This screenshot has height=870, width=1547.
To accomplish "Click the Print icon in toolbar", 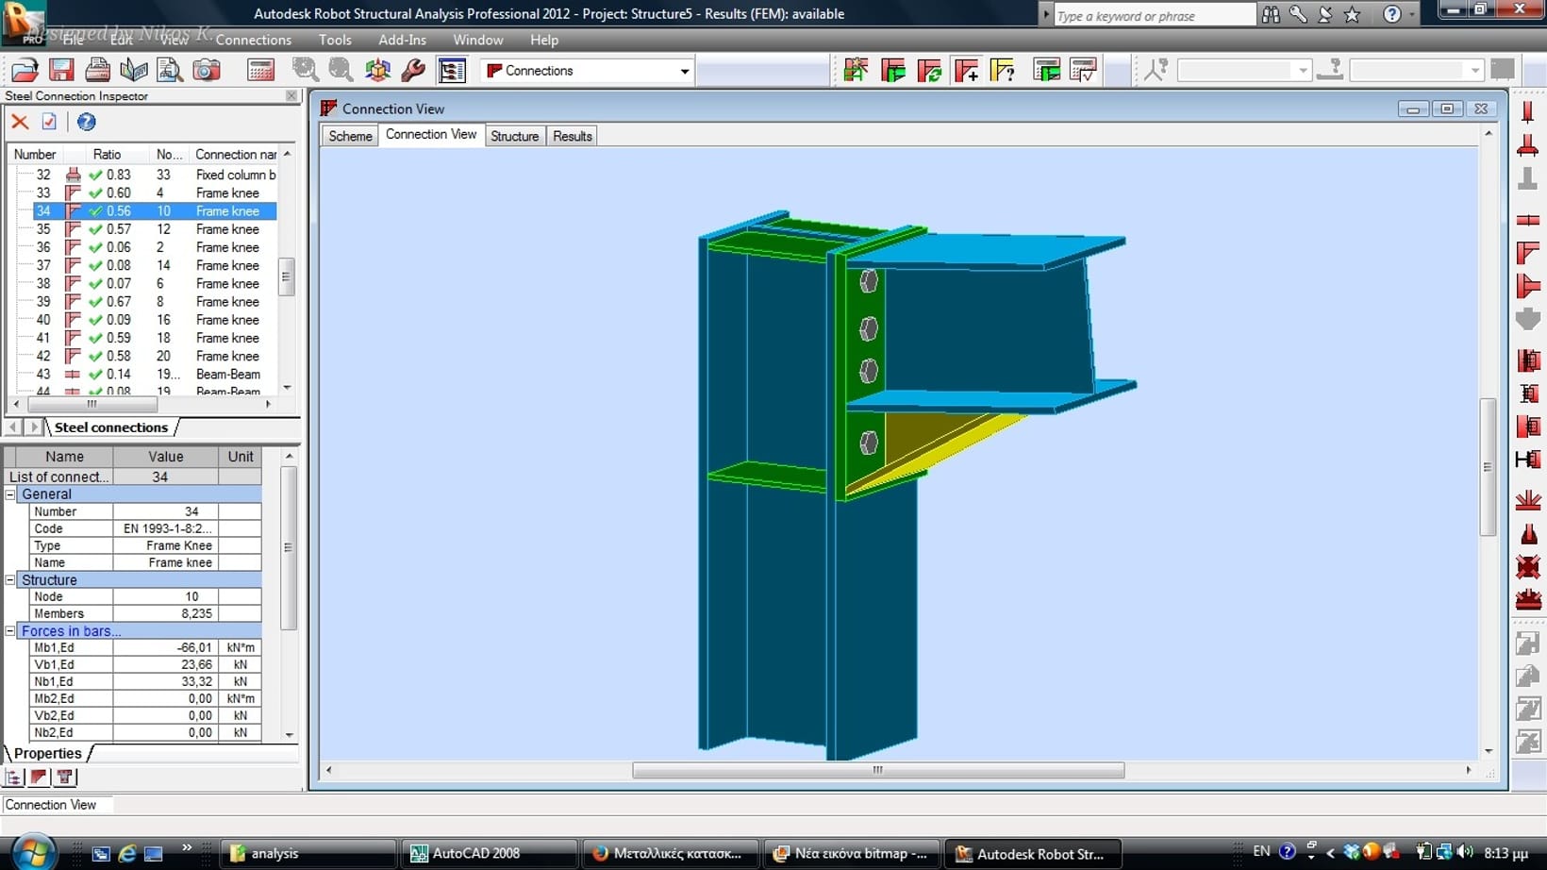I will point(97,71).
